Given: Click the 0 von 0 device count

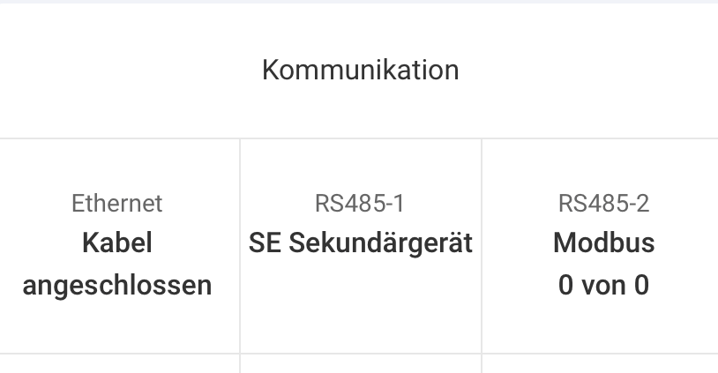Looking at the screenshot, I should 603,285.
